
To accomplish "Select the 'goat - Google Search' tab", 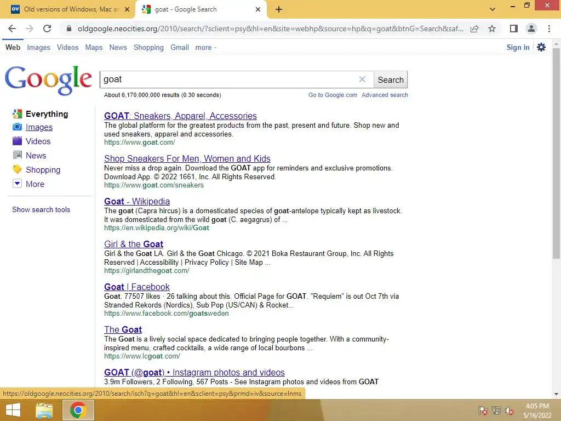I will click(201, 9).
